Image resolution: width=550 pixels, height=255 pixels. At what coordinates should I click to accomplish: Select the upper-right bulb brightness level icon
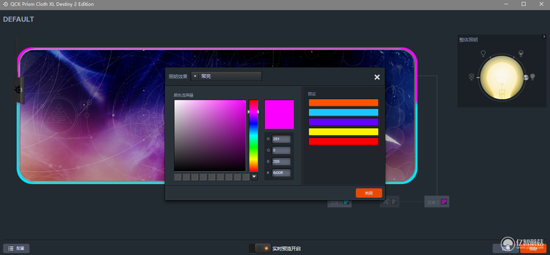(x=521, y=54)
